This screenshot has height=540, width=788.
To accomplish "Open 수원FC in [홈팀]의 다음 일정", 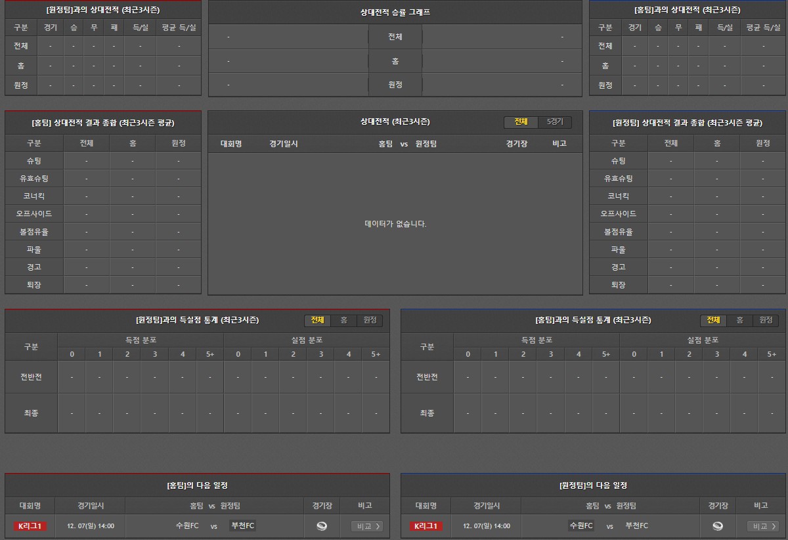I will pyautogui.click(x=187, y=526).
